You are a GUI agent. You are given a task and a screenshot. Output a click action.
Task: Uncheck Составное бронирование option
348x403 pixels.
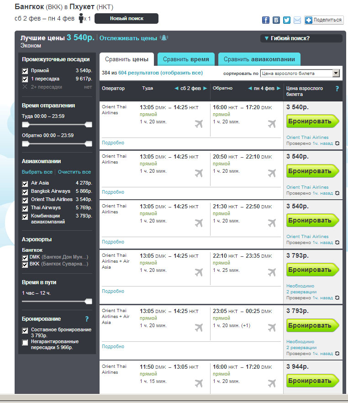(25, 330)
